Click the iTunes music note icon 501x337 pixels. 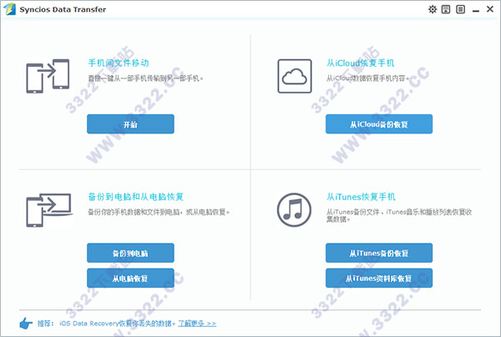tap(294, 209)
